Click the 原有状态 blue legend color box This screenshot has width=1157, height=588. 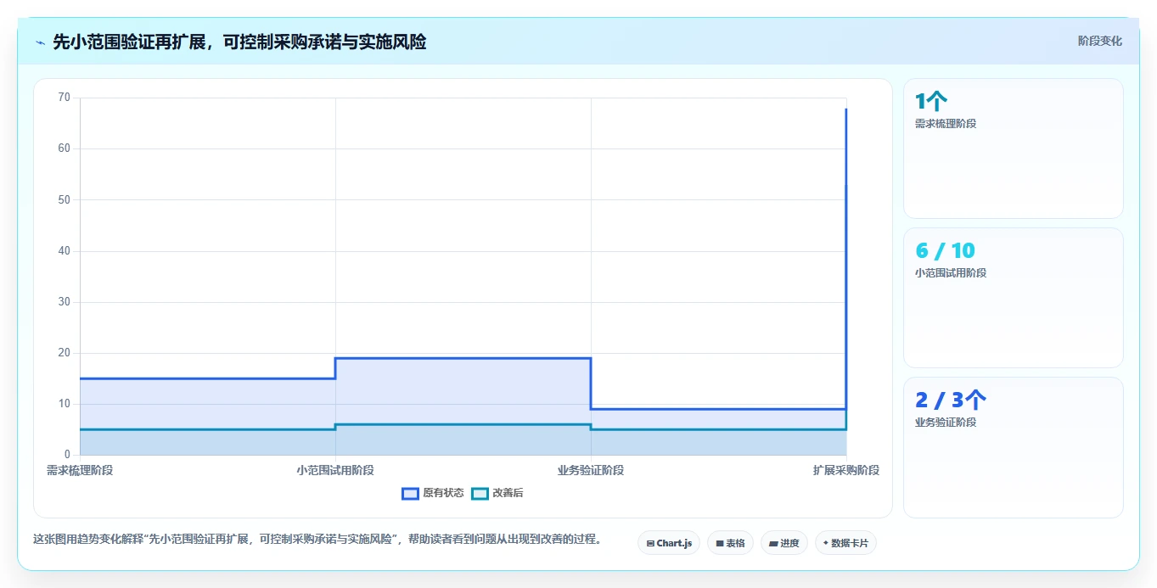[411, 493]
